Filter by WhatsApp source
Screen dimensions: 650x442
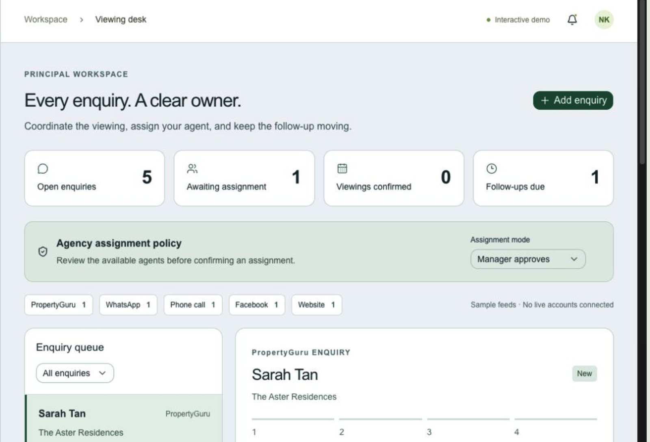[x=128, y=305]
